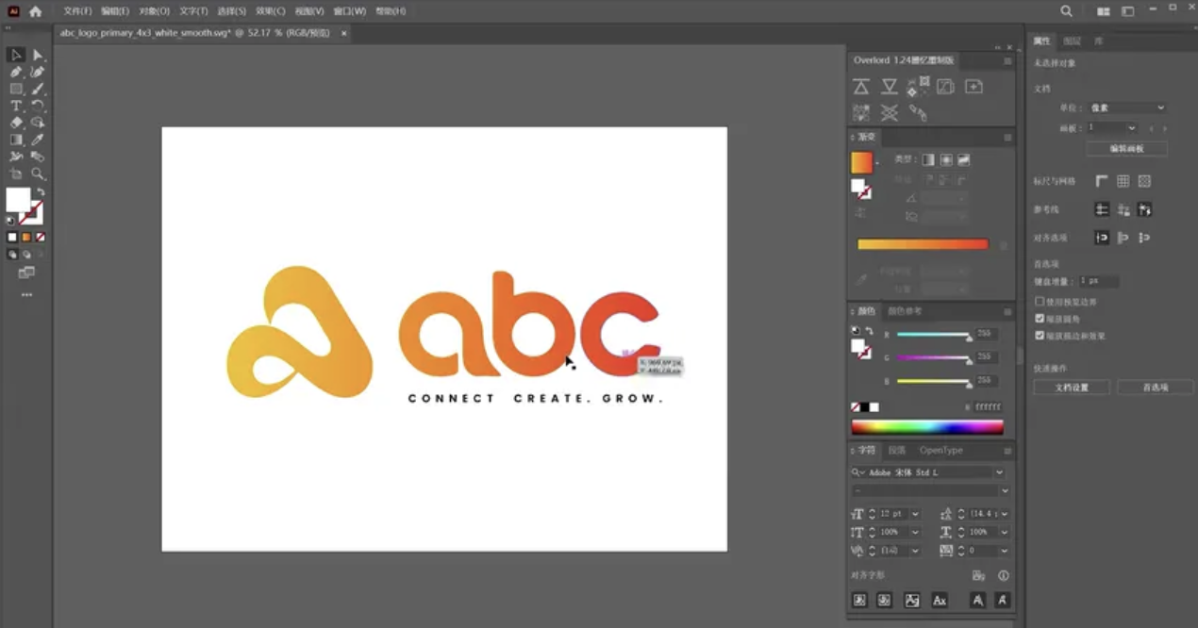
Task: Click Overlord push-to-After-Effects triangle icon
Action: (x=861, y=87)
